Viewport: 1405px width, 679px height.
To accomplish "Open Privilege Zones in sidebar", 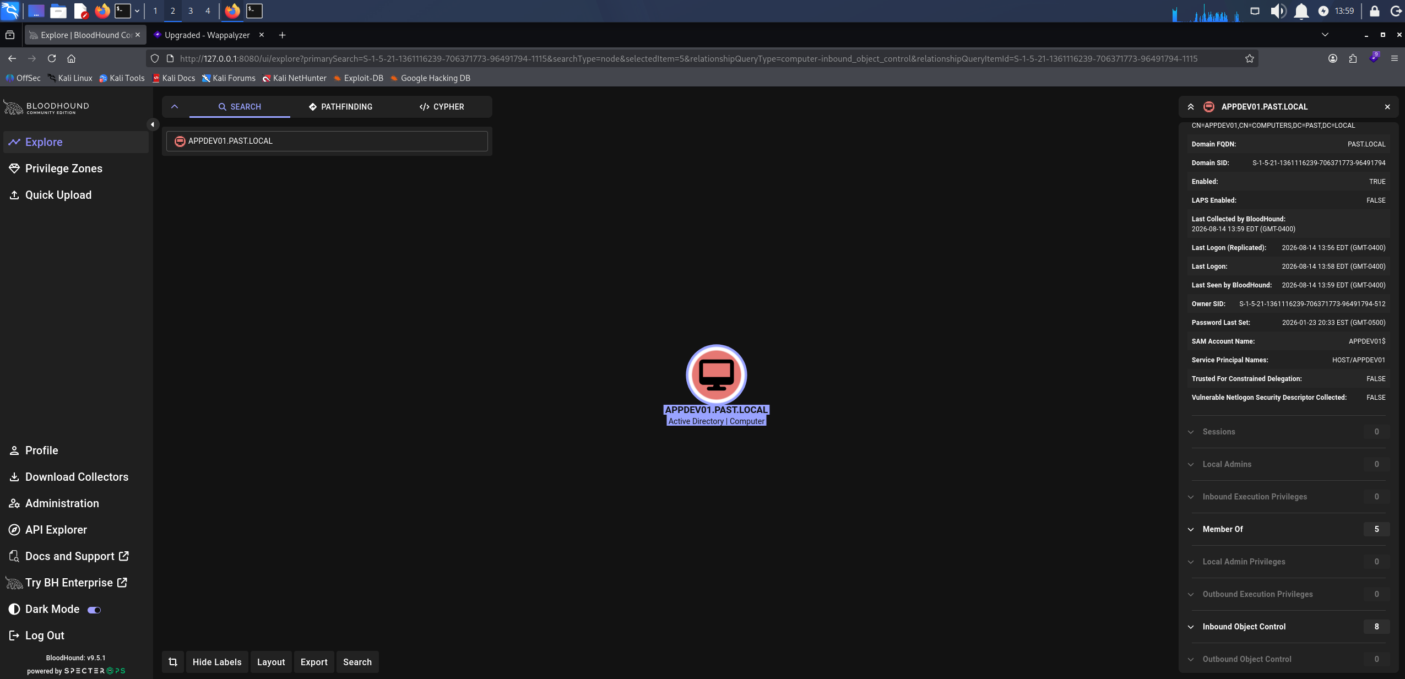I will tap(75, 169).
